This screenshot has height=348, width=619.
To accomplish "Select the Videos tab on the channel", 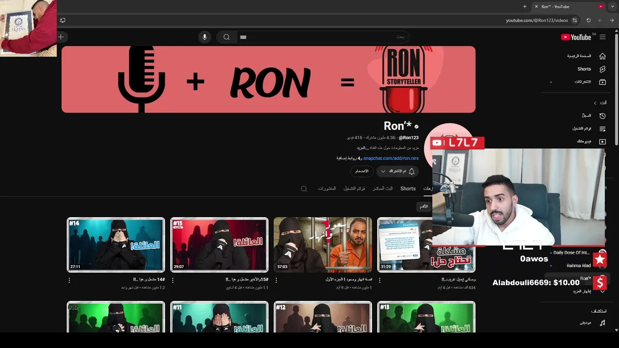I will [x=428, y=188].
